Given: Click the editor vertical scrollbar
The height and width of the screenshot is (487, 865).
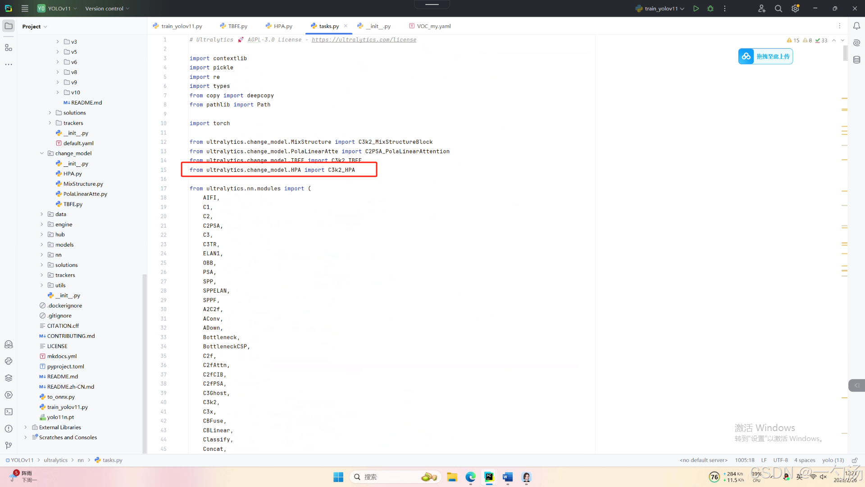Looking at the screenshot, I should (845, 53).
